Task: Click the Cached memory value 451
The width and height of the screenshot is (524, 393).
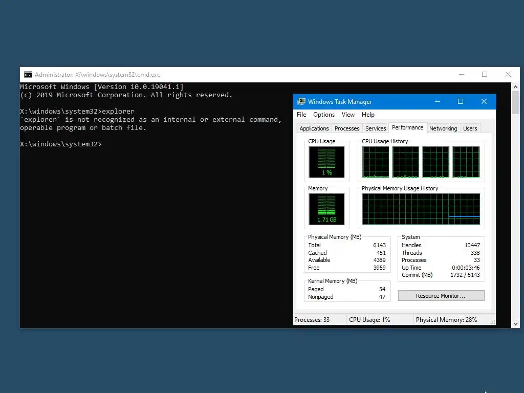Action: 381,253
